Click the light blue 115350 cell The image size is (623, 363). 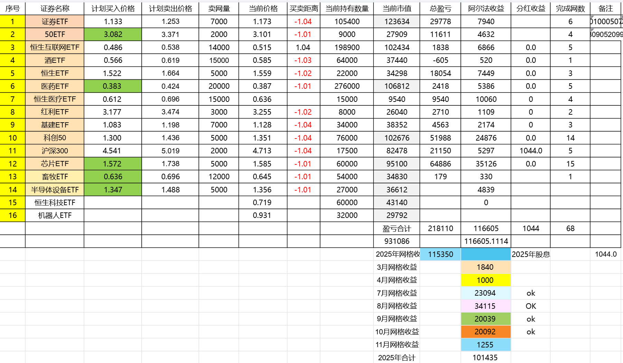pyautogui.click(x=440, y=254)
